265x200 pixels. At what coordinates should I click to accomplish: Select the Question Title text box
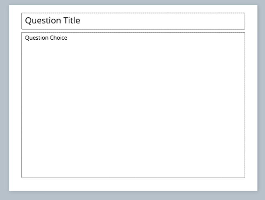[x=133, y=21]
